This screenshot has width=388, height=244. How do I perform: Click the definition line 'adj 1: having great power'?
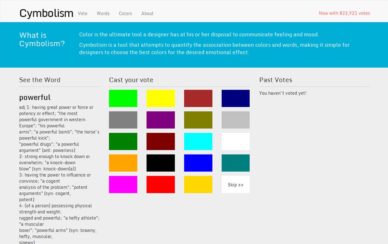click(x=56, y=107)
